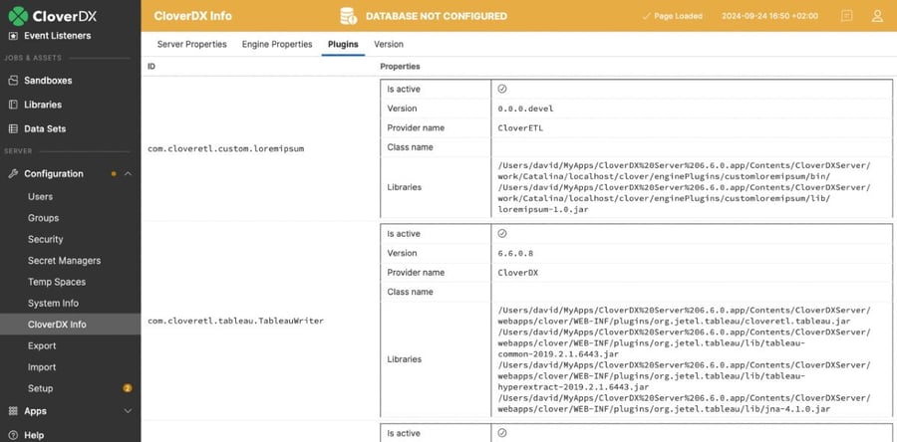Click the DATABASE NOT CONFIGURED banner text
This screenshot has width=897, height=442.
(437, 16)
